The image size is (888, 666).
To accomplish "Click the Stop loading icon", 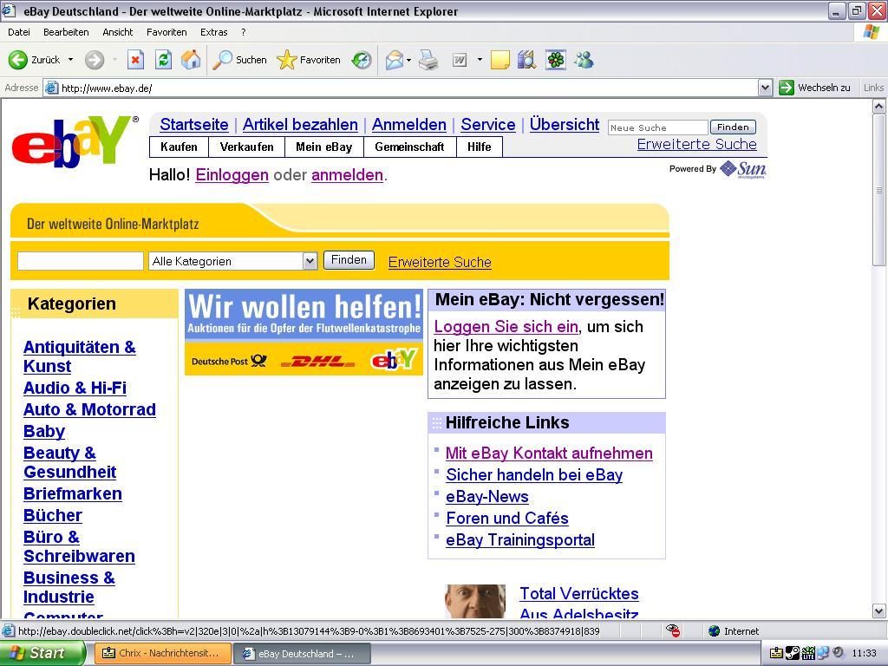I will click(x=136, y=60).
